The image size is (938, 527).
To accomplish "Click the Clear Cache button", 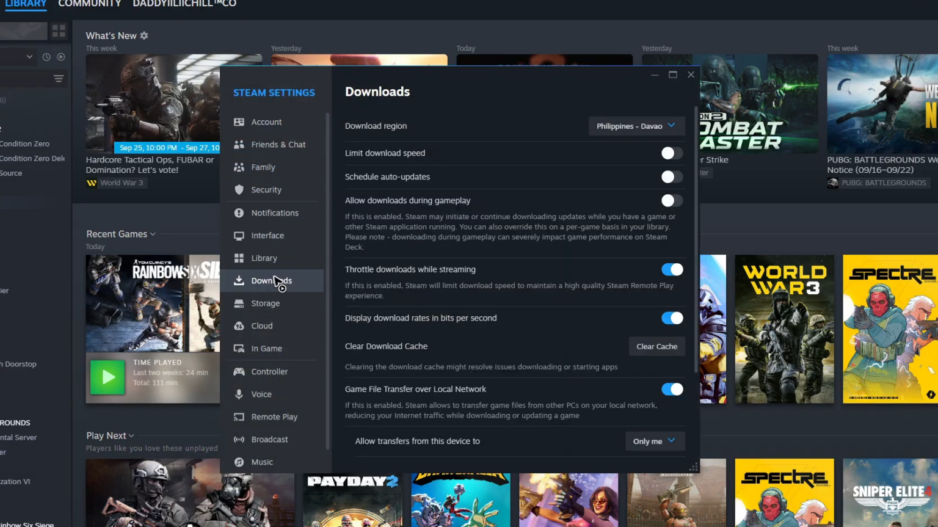I will click(x=657, y=346).
